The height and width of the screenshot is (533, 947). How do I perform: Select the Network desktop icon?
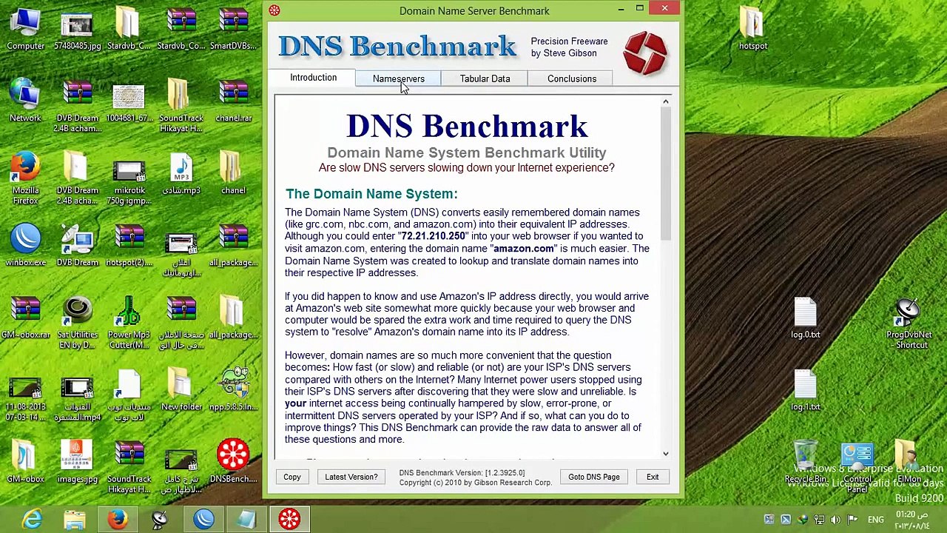25,102
